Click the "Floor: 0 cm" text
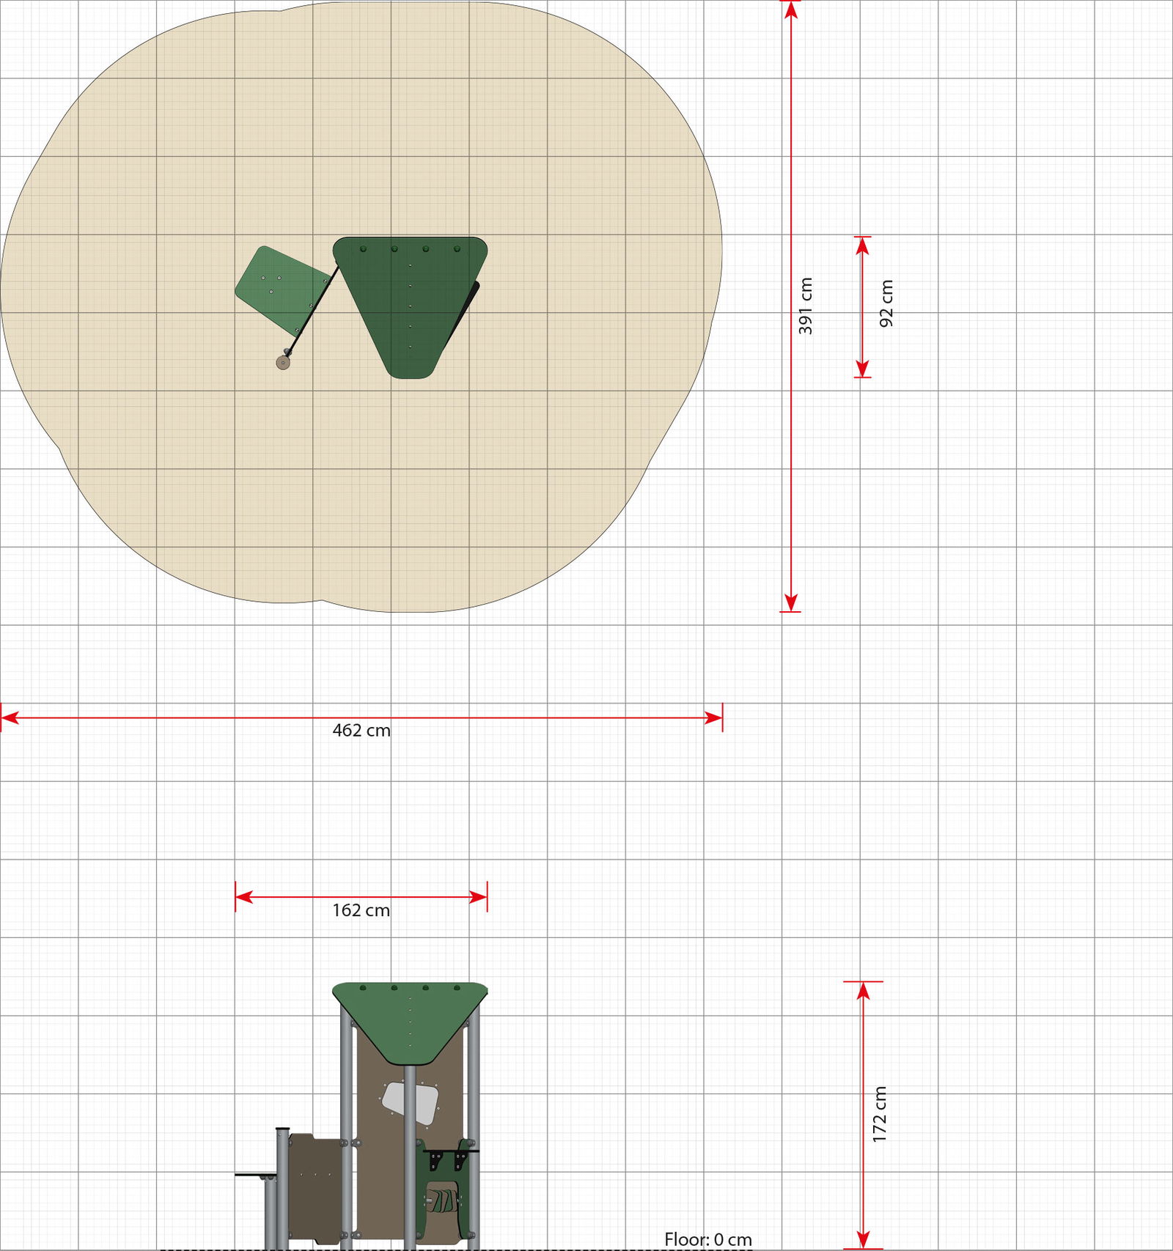This screenshot has height=1251, width=1173. (x=707, y=1239)
